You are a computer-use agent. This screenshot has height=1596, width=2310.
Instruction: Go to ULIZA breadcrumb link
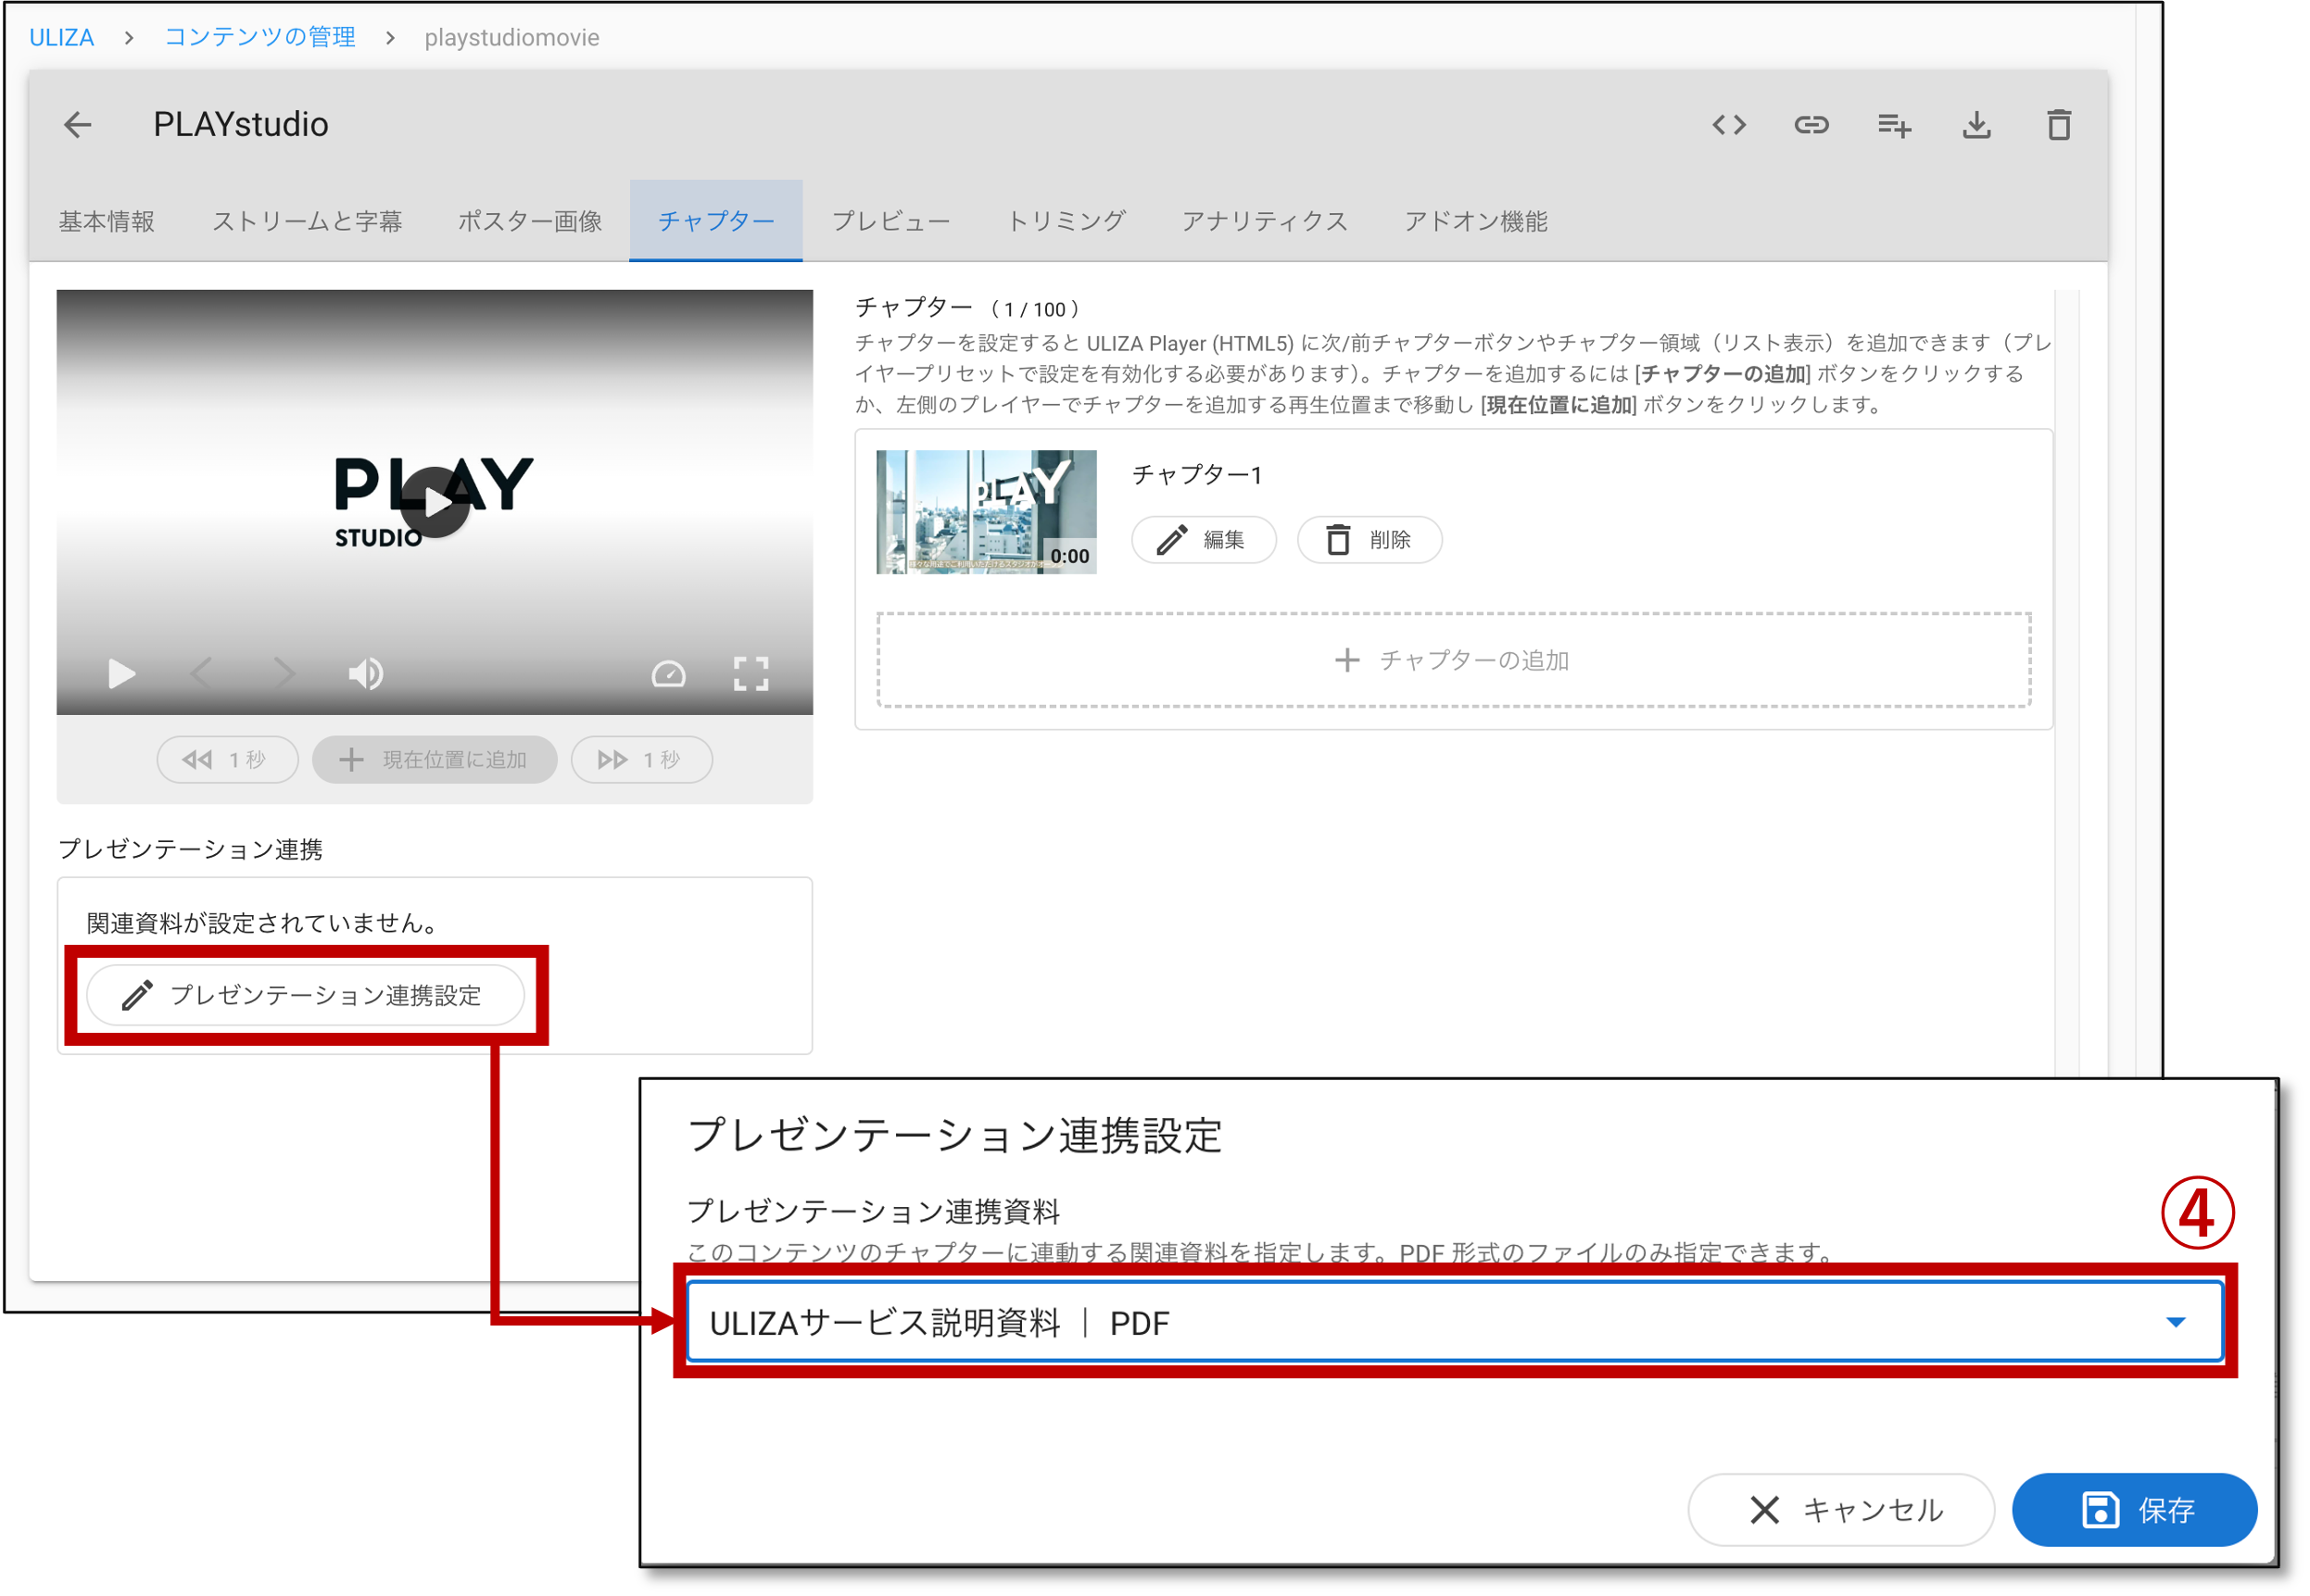point(61,37)
